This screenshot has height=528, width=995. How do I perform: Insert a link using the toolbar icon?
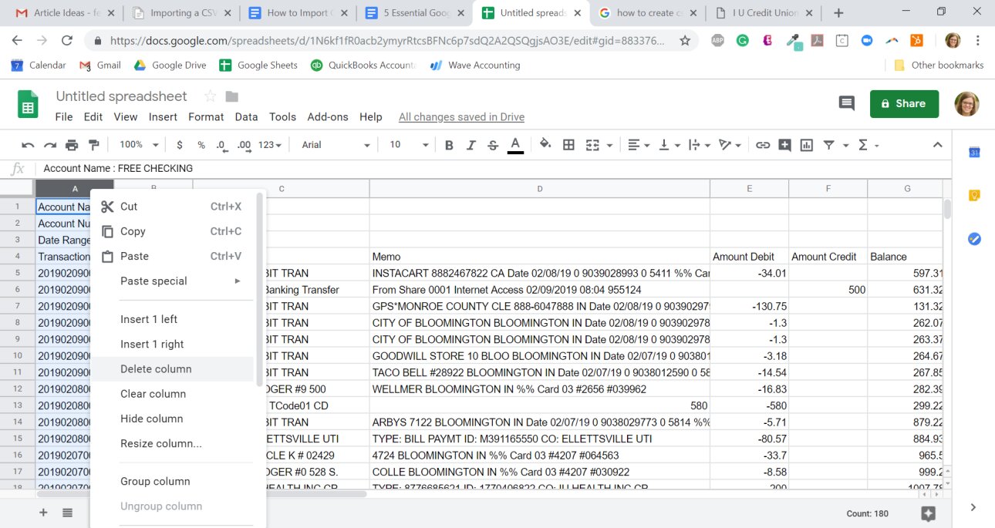pyautogui.click(x=763, y=144)
